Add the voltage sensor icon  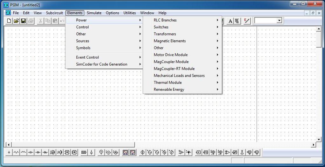click(108, 152)
